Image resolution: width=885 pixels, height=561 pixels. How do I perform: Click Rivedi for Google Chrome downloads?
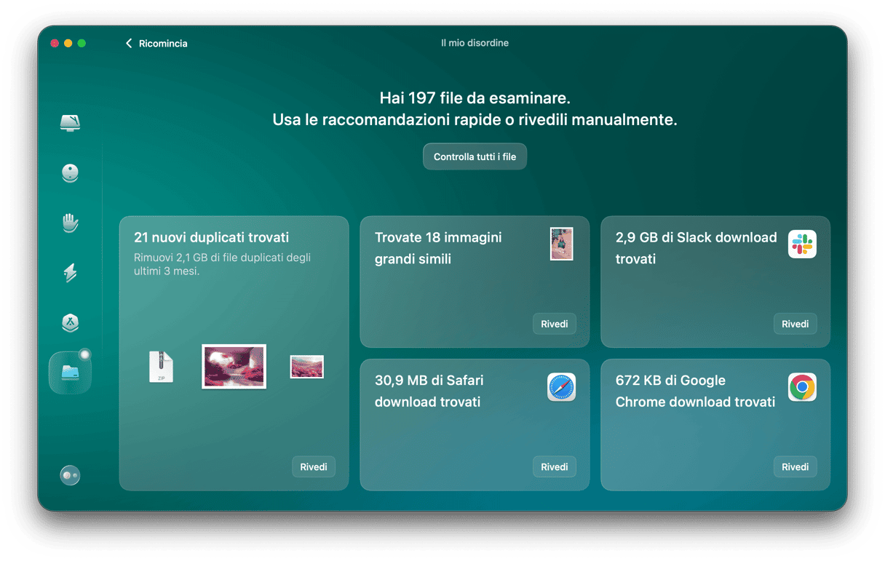click(x=795, y=467)
